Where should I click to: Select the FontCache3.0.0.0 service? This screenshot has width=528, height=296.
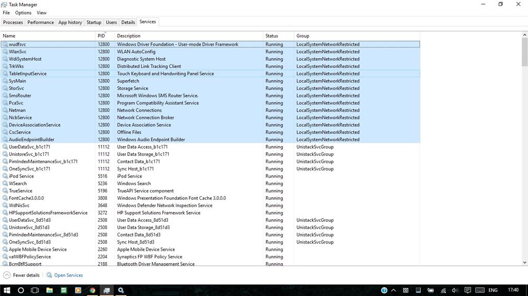click(x=210, y=198)
